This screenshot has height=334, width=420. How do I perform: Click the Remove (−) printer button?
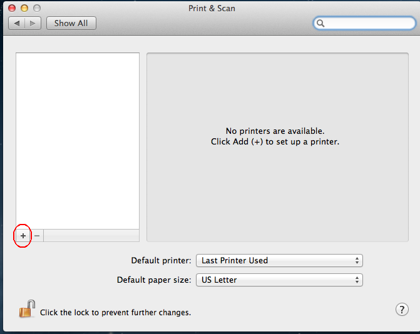(x=37, y=236)
